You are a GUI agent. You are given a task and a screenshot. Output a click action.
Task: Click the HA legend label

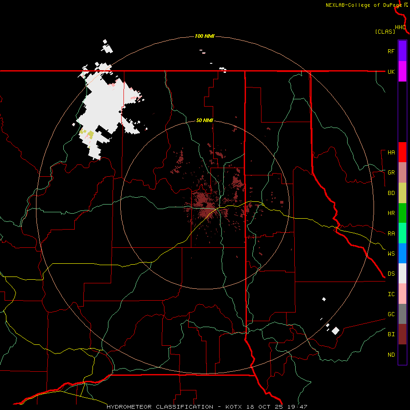[x=391, y=153]
